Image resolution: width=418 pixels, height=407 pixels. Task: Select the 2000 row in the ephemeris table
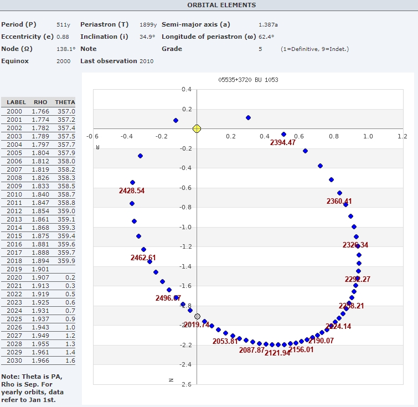[39, 111]
